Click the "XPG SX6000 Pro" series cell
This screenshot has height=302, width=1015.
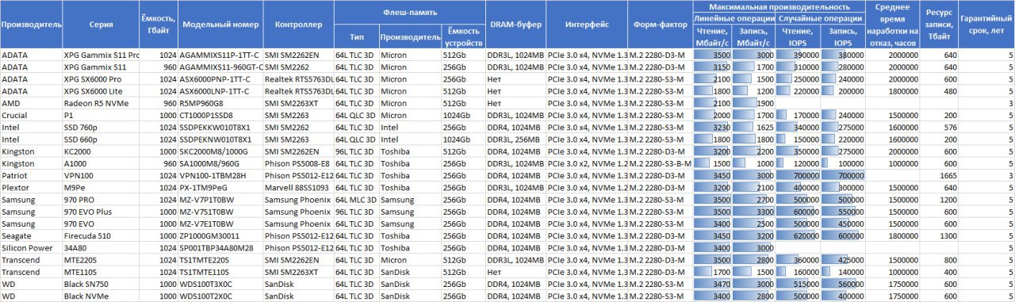(101, 80)
